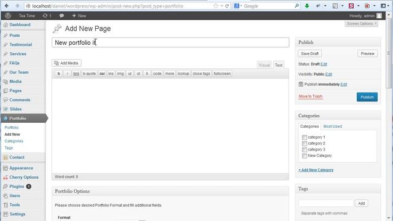Image resolution: width=393 pixels, height=221 pixels.
Task: Click inside the content text editor area
Action: click(x=170, y=126)
